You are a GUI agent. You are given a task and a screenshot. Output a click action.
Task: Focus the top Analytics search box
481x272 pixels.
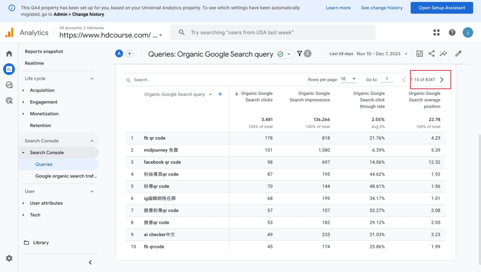coord(273,32)
